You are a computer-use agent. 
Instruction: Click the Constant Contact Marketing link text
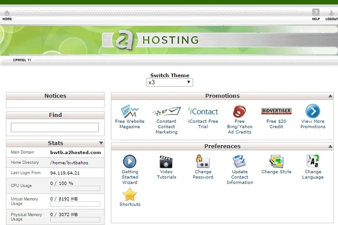click(x=166, y=127)
